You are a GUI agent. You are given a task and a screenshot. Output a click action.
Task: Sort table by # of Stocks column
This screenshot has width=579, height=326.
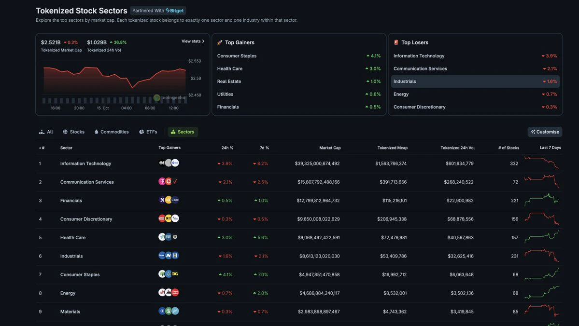coord(508,148)
